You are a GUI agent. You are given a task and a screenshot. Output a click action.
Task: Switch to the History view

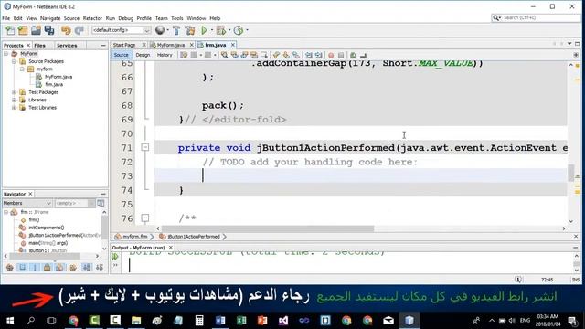point(165,55)
